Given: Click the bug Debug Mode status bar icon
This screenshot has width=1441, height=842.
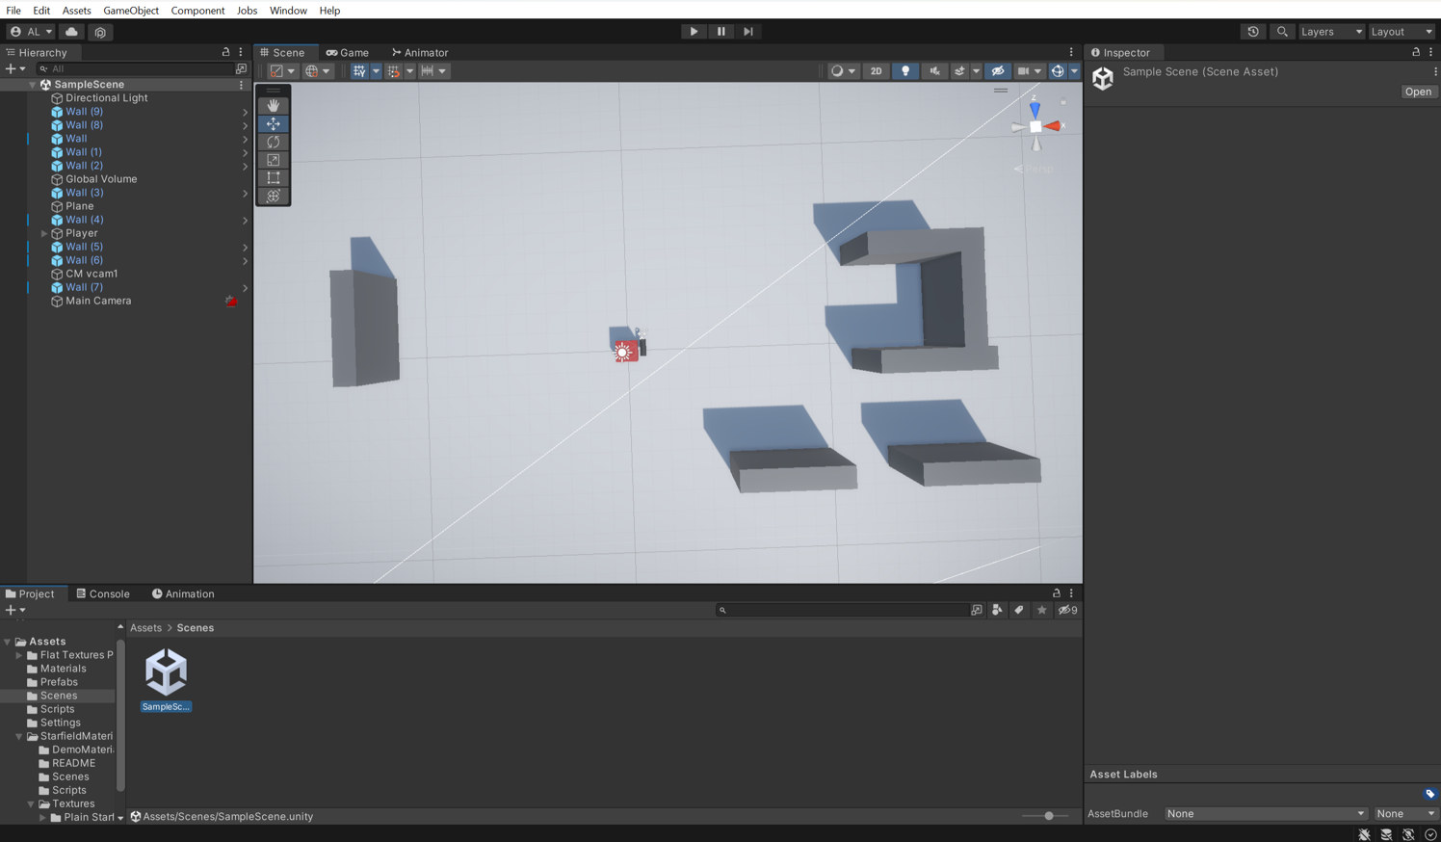Looking at the screenshot, I should tap(1364, 834).
